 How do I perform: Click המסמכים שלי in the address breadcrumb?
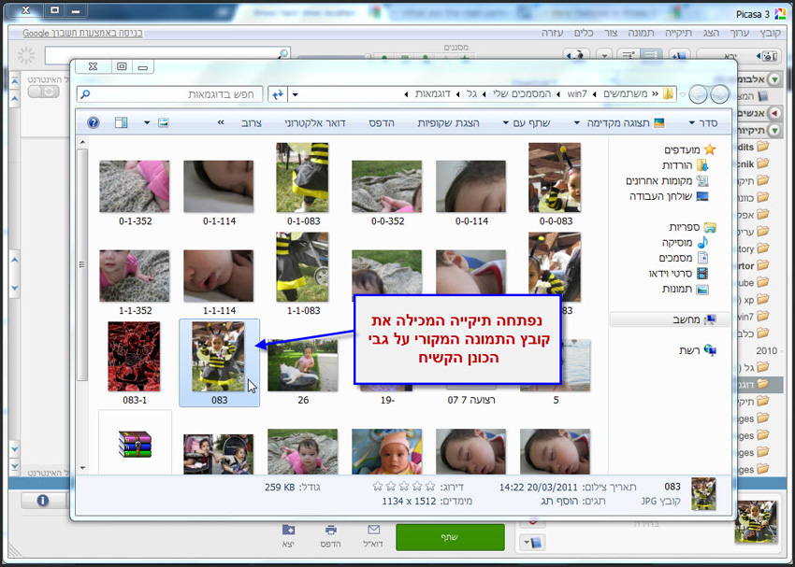point(522,94)
